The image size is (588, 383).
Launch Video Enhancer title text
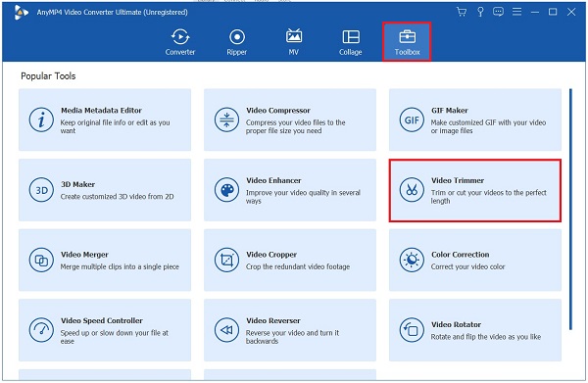click(273, 180)
